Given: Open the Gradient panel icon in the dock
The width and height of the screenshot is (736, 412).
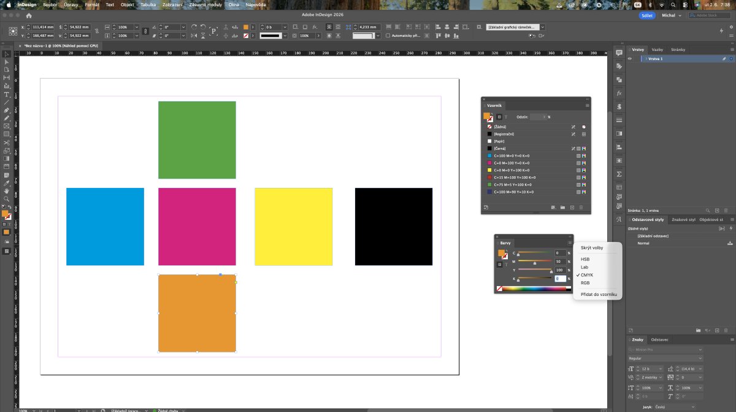Looking at the screenshot, I should point(619,133).
